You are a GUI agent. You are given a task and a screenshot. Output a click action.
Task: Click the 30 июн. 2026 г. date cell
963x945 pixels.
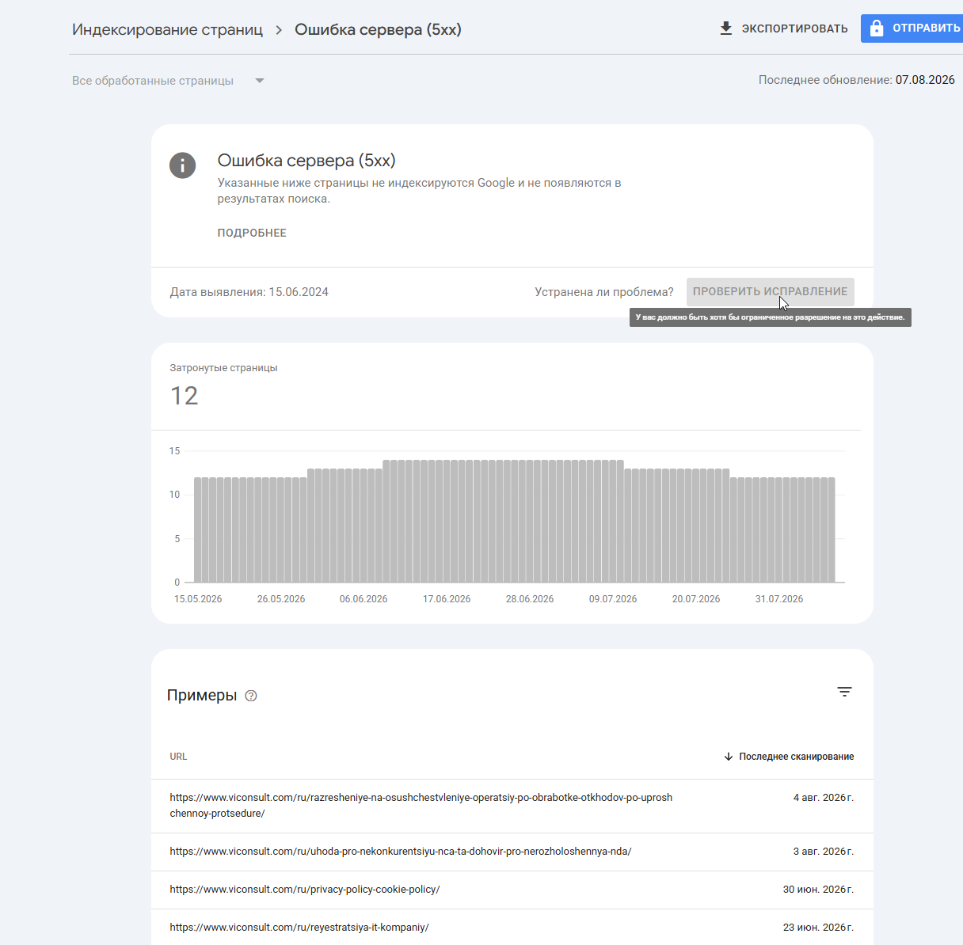pos(818,890)
